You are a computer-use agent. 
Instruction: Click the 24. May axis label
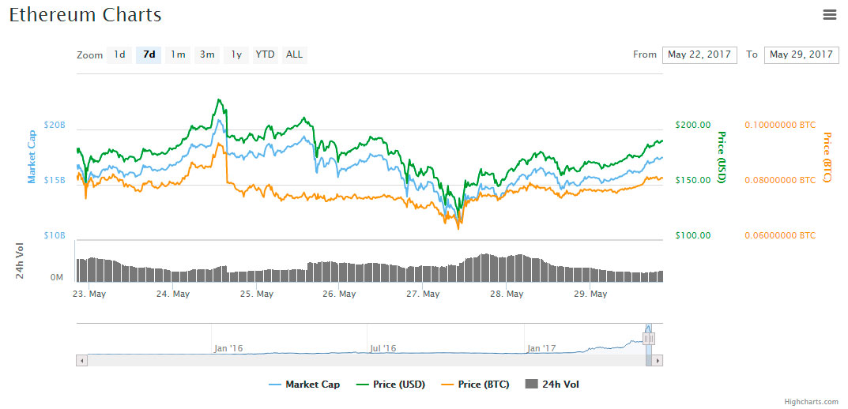pos(173,295)
